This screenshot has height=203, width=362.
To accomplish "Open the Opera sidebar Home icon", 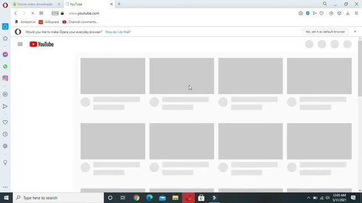I will click(x=5, y=27).
